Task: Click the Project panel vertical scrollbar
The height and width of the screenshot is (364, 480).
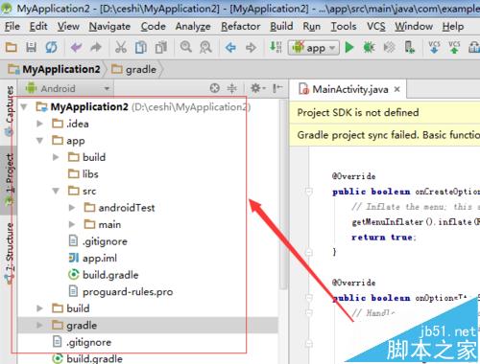Action: (x=283, y=194)
